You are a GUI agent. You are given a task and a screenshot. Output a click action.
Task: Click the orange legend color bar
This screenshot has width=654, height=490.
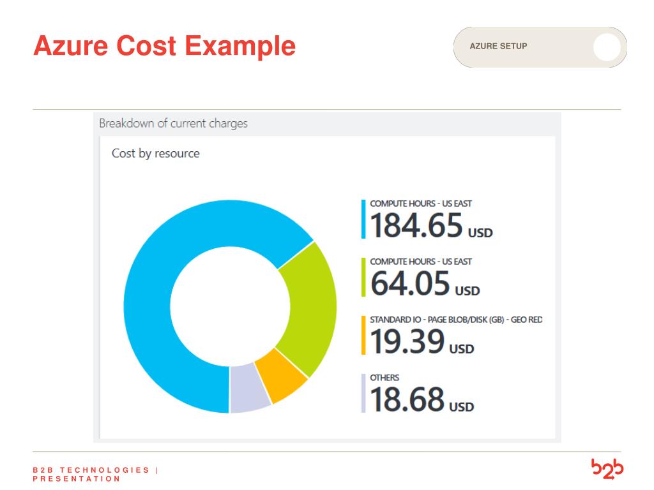click(363, 336)
